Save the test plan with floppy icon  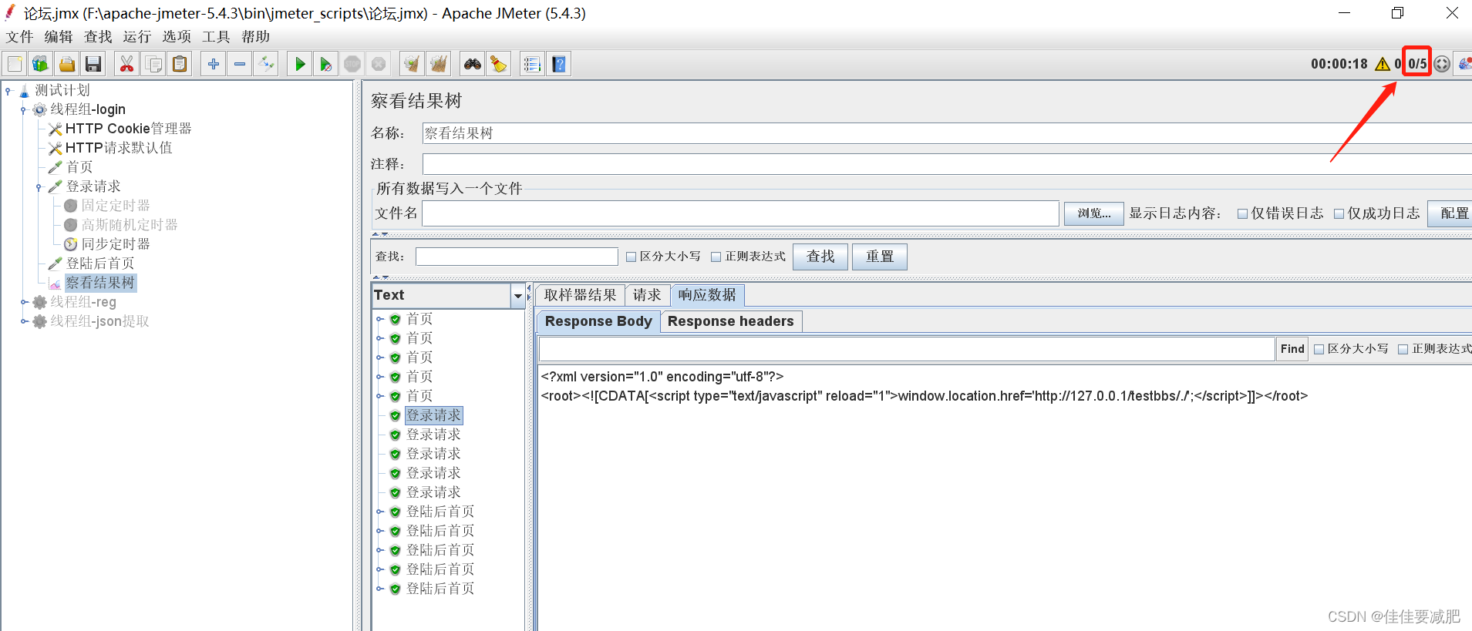pos(93,64)
